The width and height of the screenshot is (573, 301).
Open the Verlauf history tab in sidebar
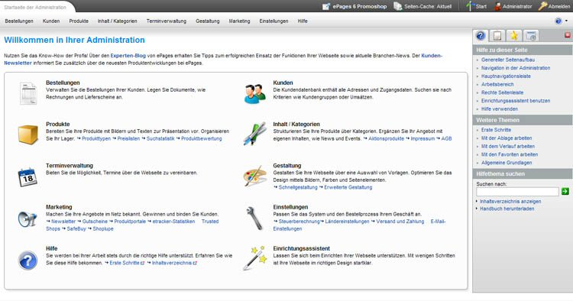(531, 36)
